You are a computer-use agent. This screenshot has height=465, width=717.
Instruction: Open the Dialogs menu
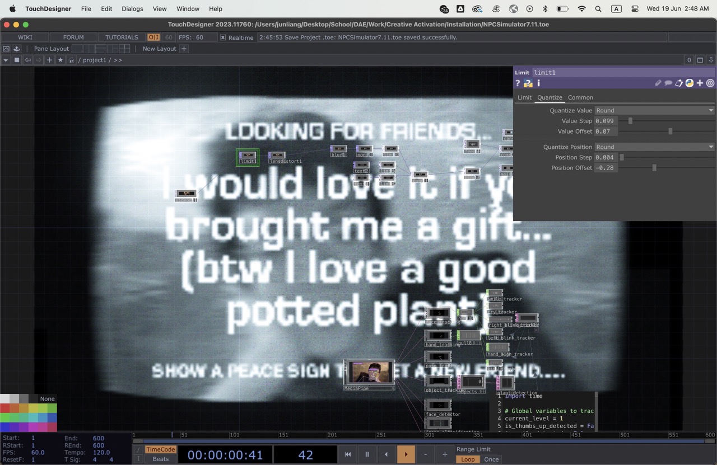coord(132,9)
